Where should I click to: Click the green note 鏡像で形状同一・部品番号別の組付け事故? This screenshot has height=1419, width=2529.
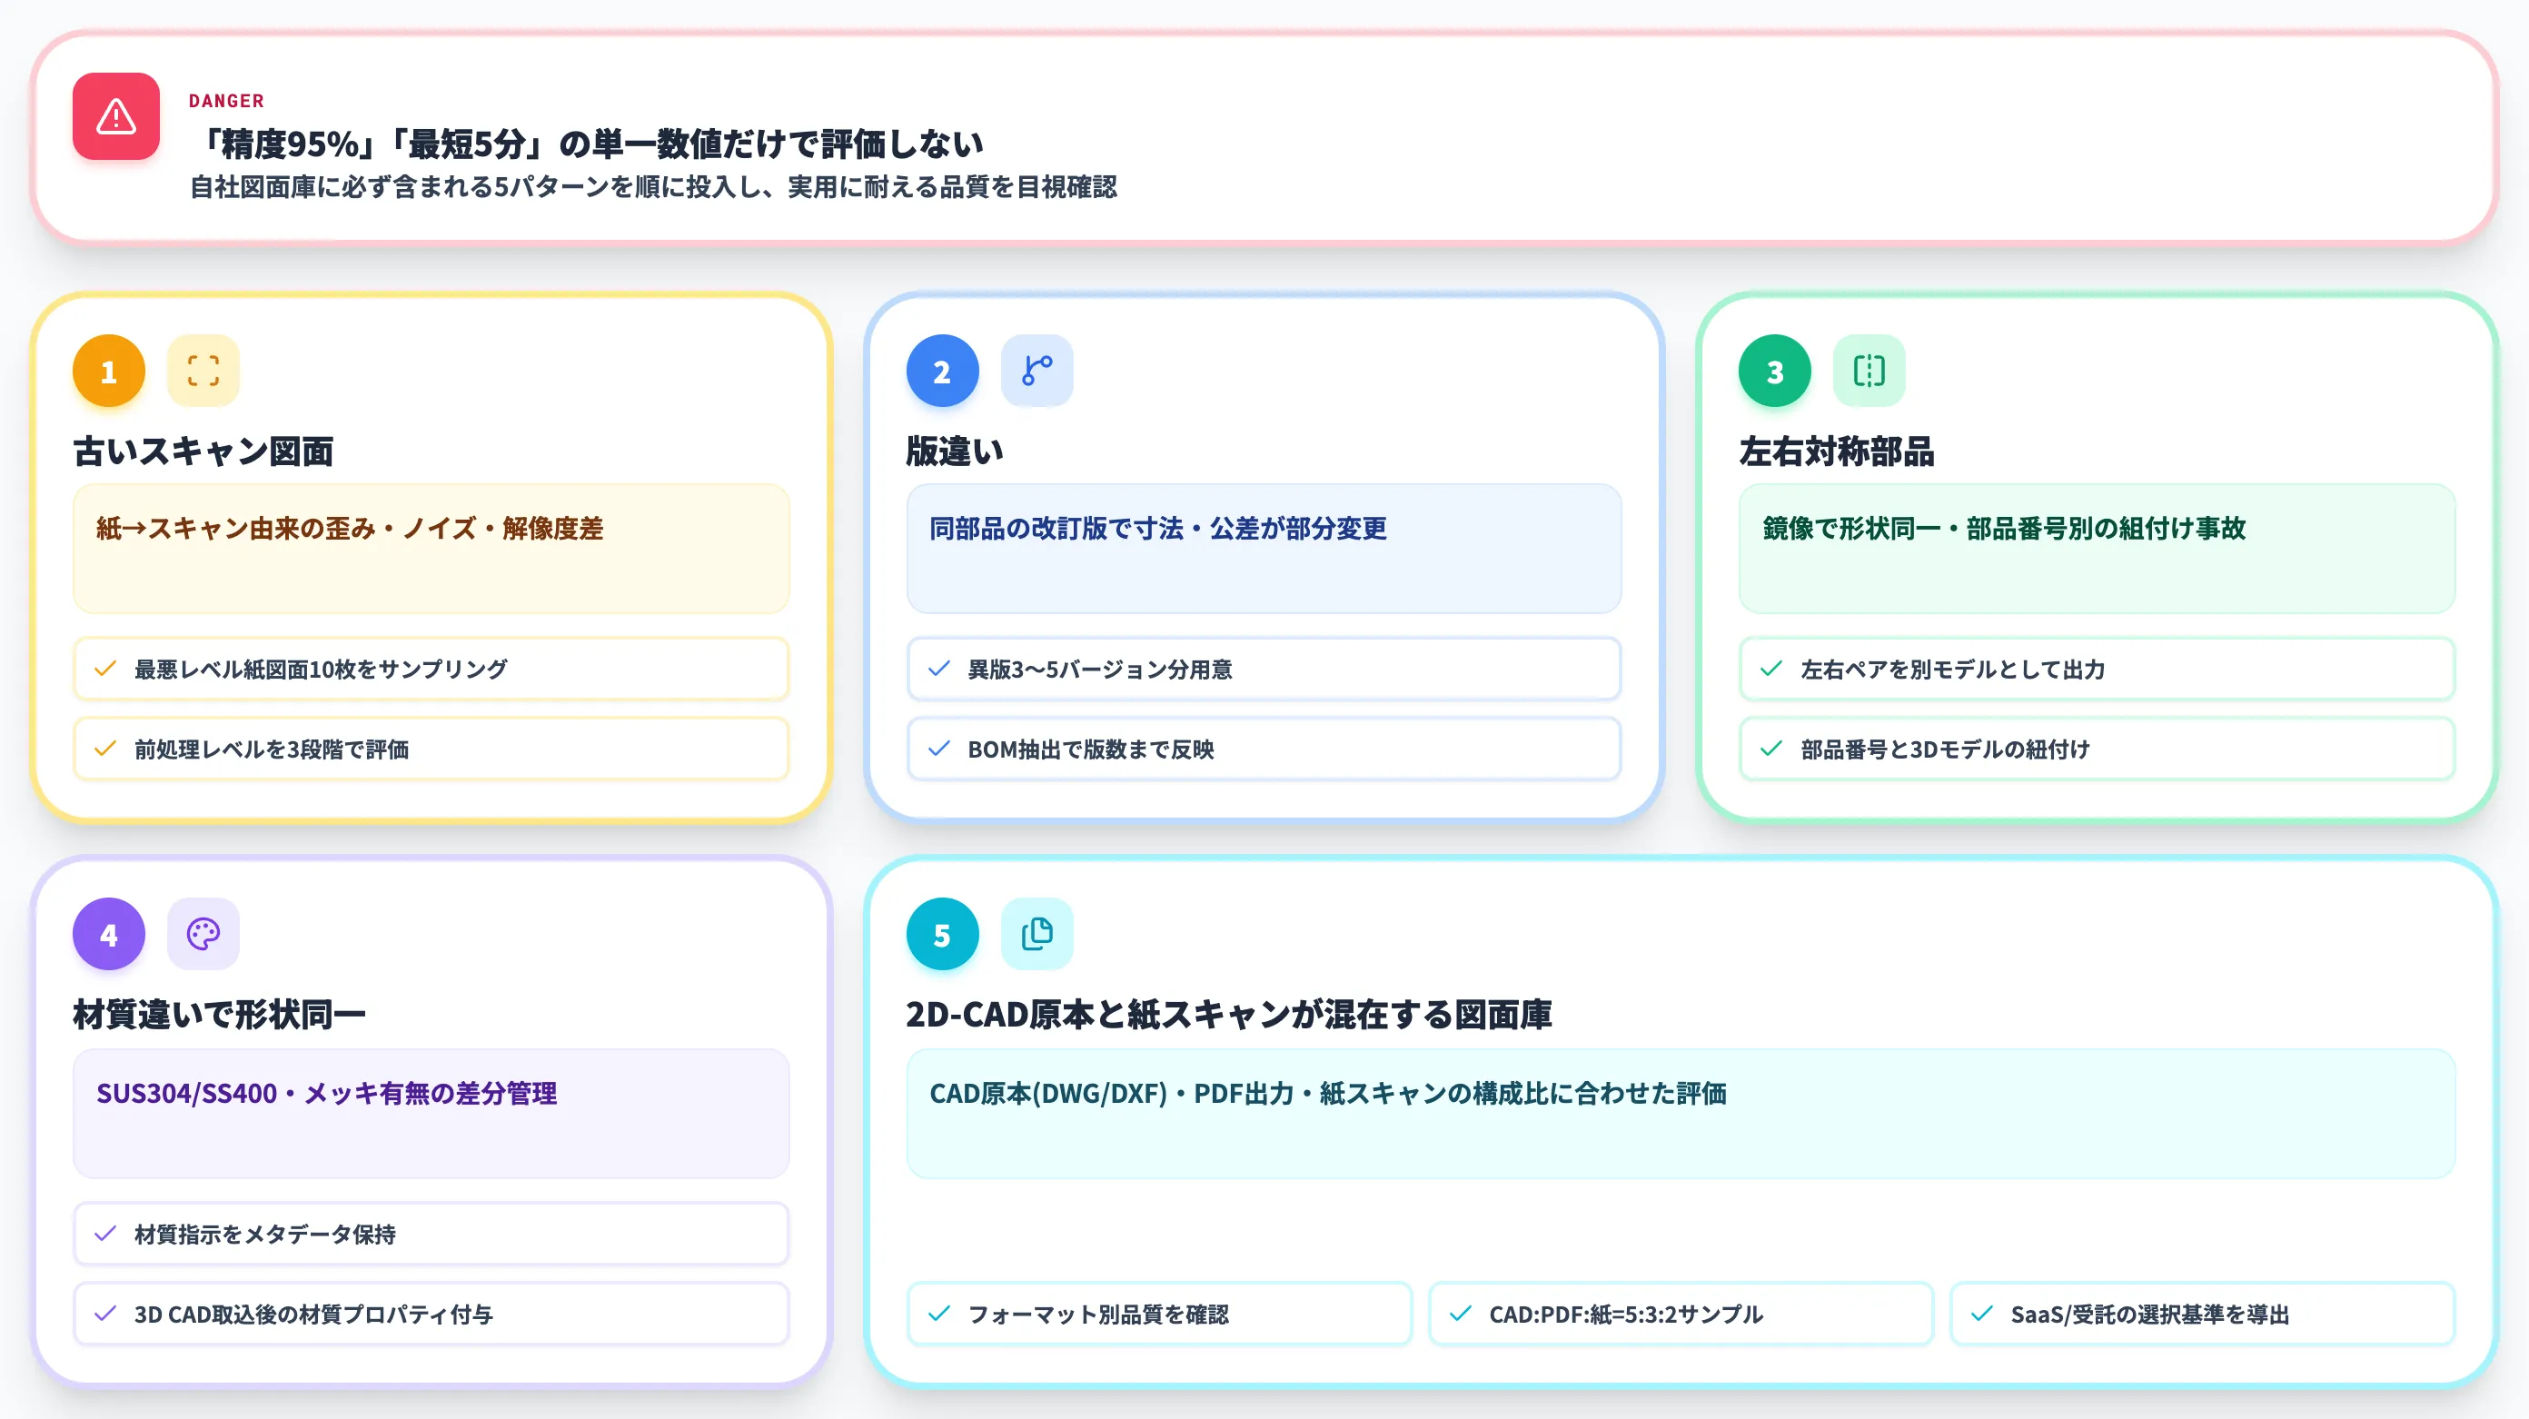(x=2097, y=549)
